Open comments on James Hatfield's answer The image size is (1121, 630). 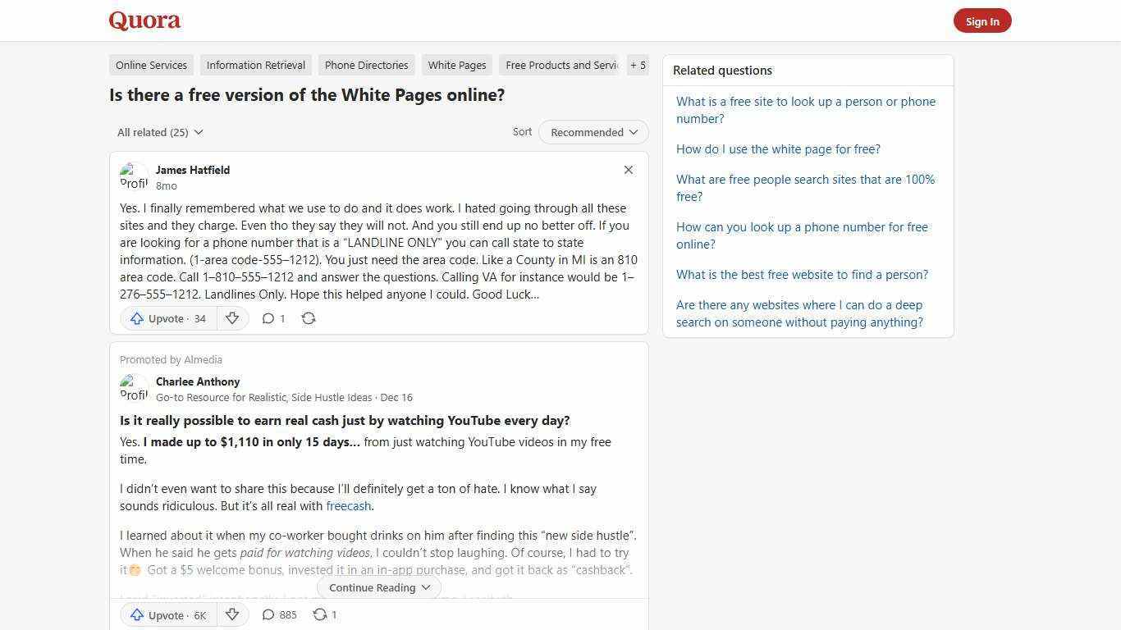(x=272, y=318)
